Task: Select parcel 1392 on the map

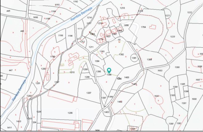Action: 121,54
